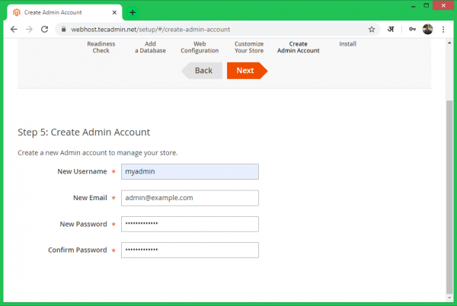
Task: Open the Chrome three-dot menu
Action: 444,29
